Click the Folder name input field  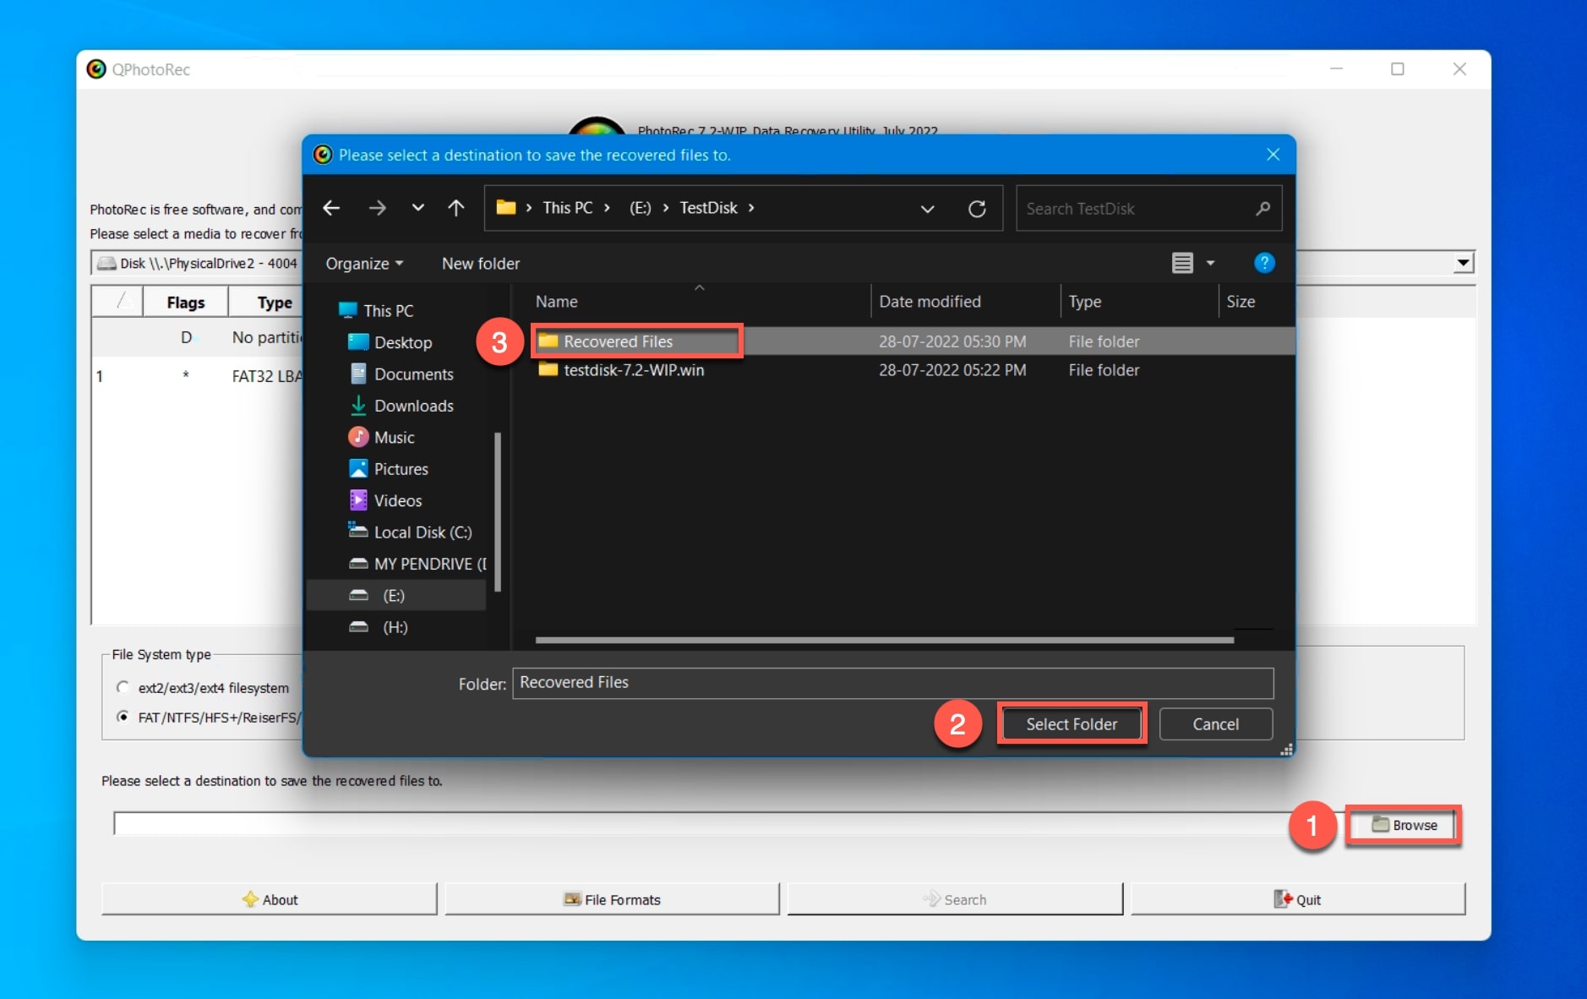click(x=892, y=683)
